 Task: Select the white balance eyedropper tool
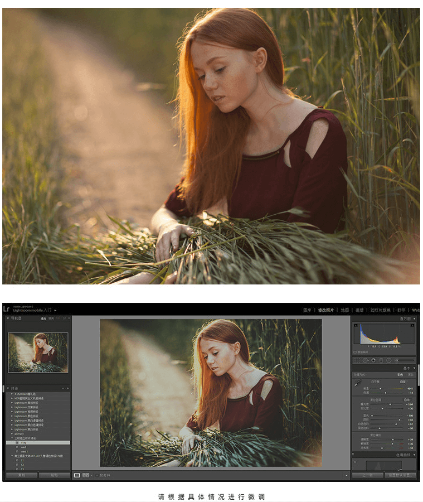pos(358,383)
